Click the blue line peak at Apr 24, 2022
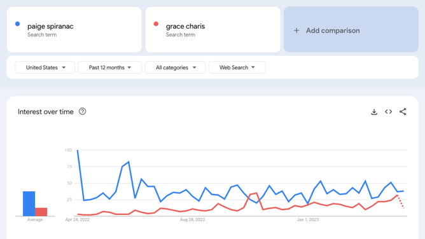 pos(78,150)
